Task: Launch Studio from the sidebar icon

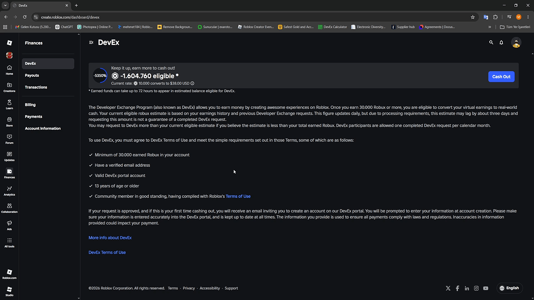Action: tap(9, 292)
